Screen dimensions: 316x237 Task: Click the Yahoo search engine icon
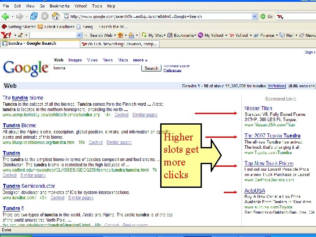click(x=280, y=17)
